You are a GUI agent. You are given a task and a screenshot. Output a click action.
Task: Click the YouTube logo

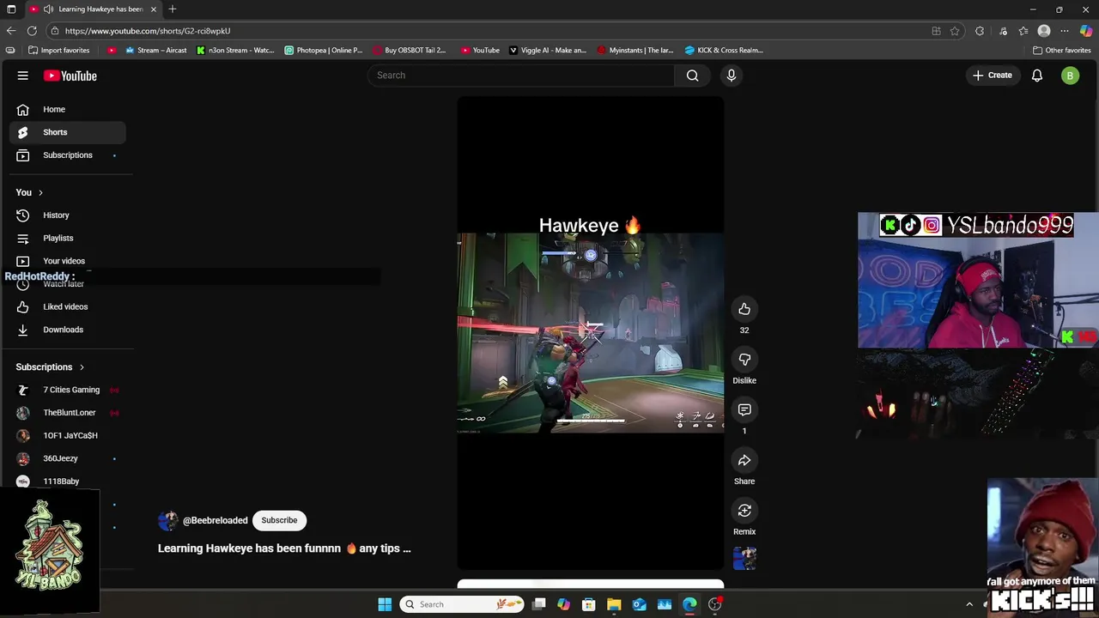pyautogui.click(x=70, y=76)
